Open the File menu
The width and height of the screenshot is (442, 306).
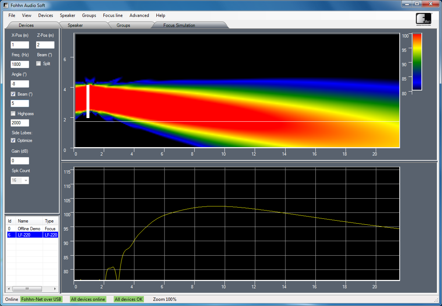[x=12, y=15]
